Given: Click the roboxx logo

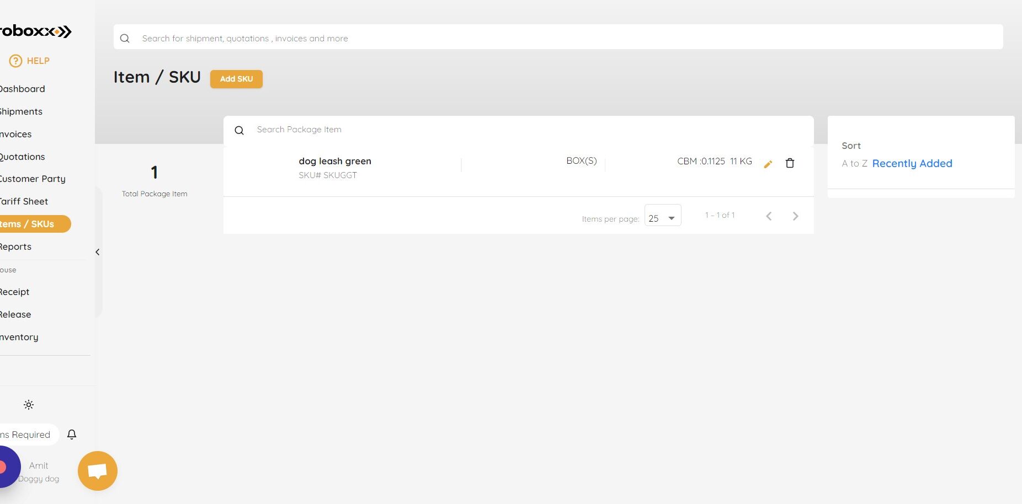Looking at the screenshot, I should point(36,31).
